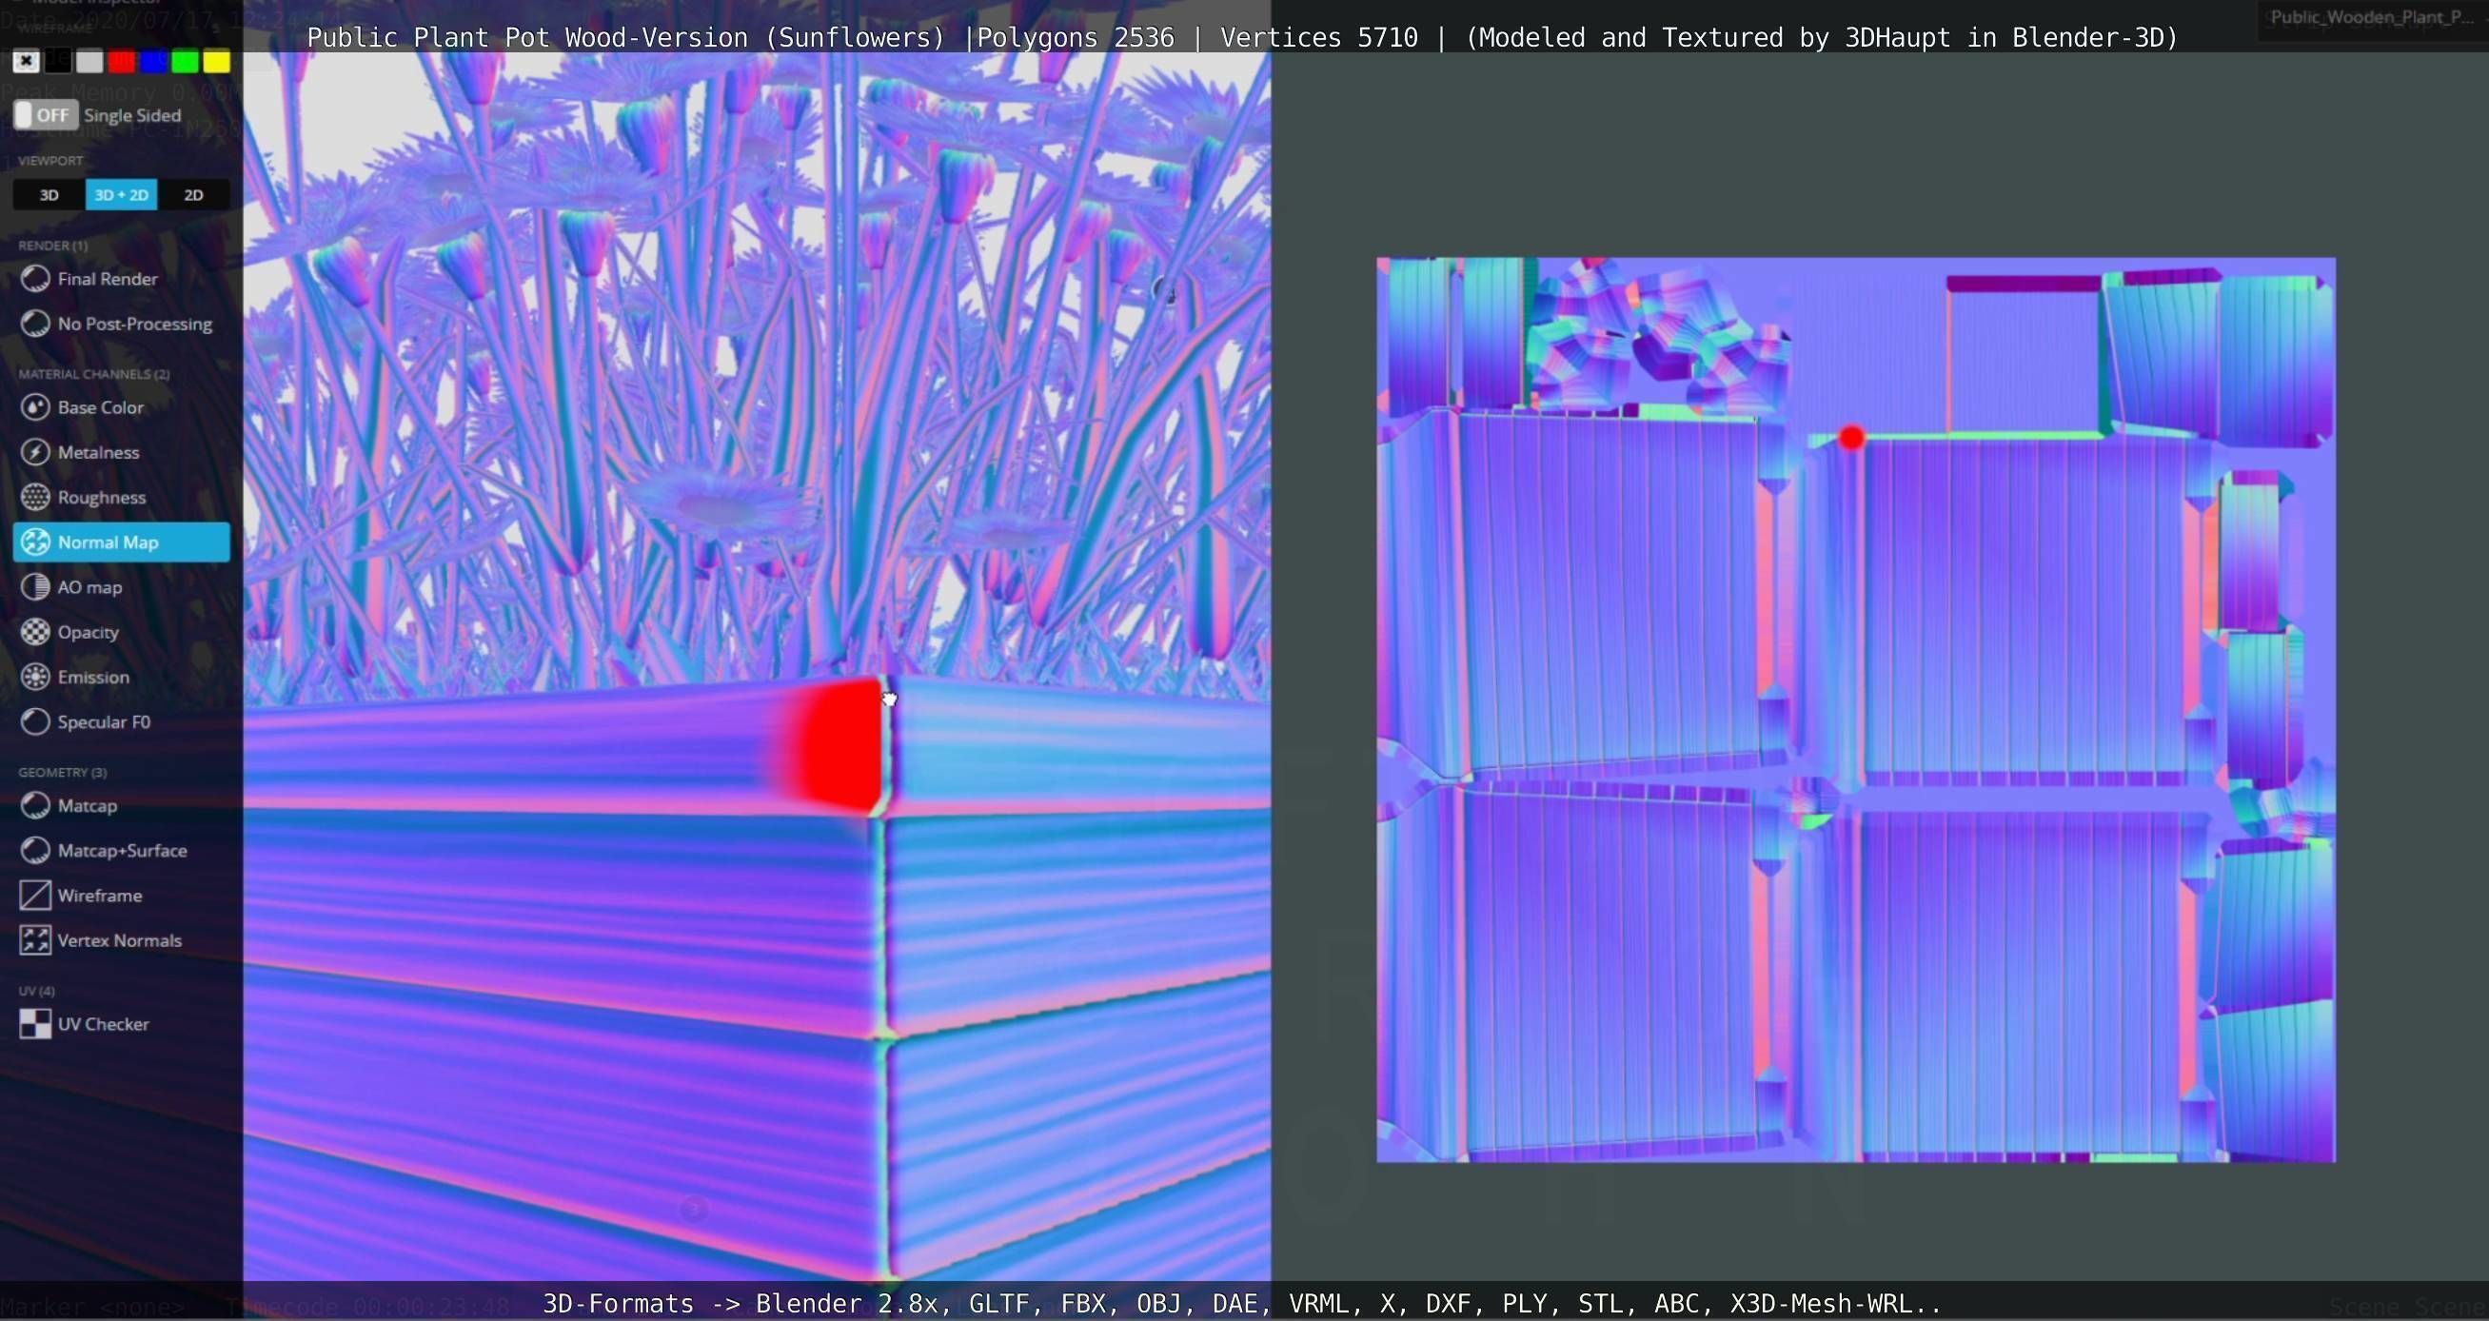Select the Specular F0 channel
The height and width of the screenshot is (1321, 2489).
tap(104, 721)
